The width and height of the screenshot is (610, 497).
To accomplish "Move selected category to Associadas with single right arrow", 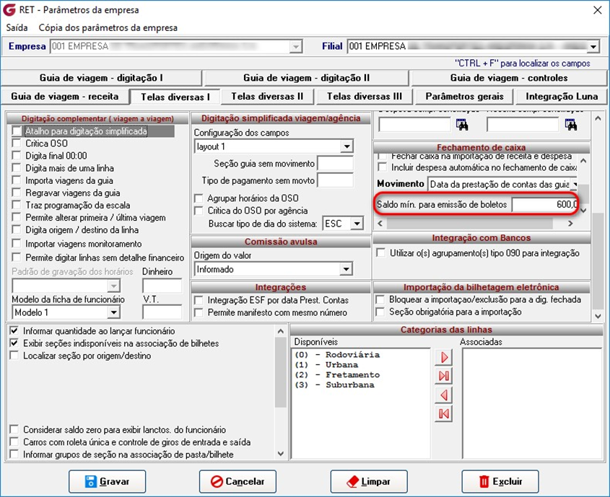I will 443,357.
